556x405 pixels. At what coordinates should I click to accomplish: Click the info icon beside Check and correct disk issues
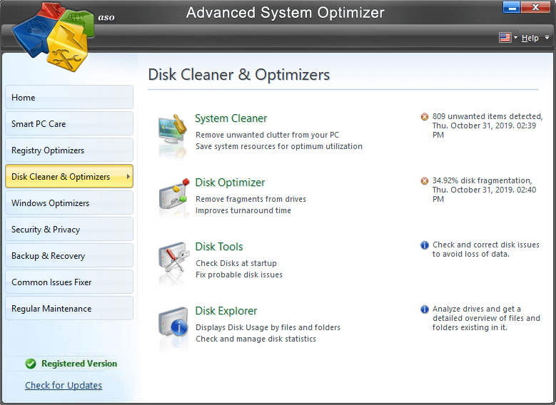click(x=425, y=245)
